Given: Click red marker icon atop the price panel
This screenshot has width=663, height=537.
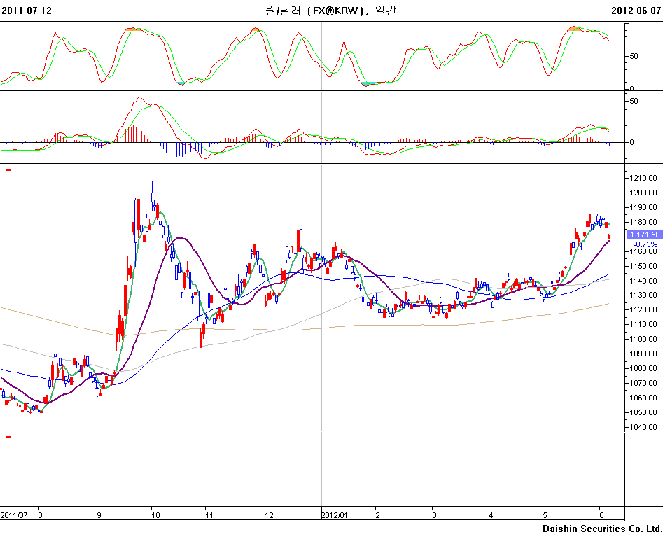Looking at the screenshot, I should pos(8,169).
